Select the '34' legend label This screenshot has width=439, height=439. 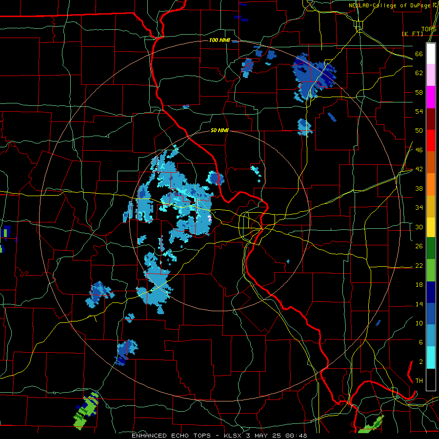coord(419,208)
